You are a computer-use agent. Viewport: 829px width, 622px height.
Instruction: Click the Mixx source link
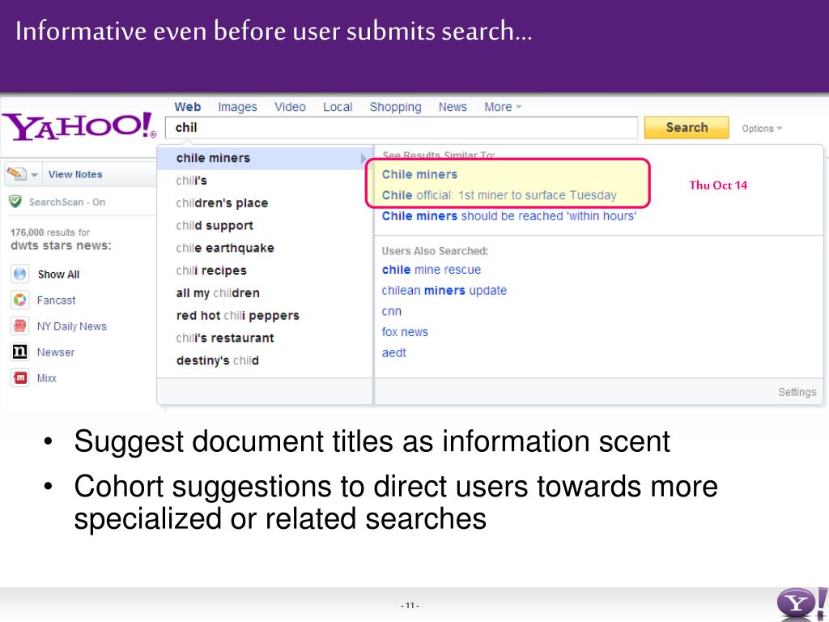tap(46, 378)
